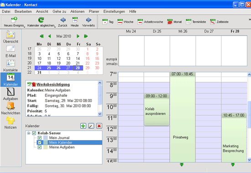Select Mein Kalender tree row
Image resolution: width=251 pixels, height=173 pixels.
click(x=69, y=142)
